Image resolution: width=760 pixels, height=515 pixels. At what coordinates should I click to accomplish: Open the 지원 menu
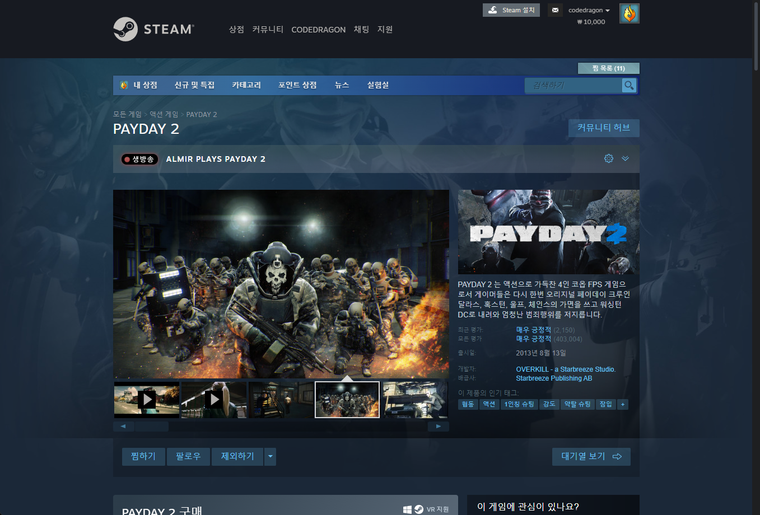(x=385, y=29)
